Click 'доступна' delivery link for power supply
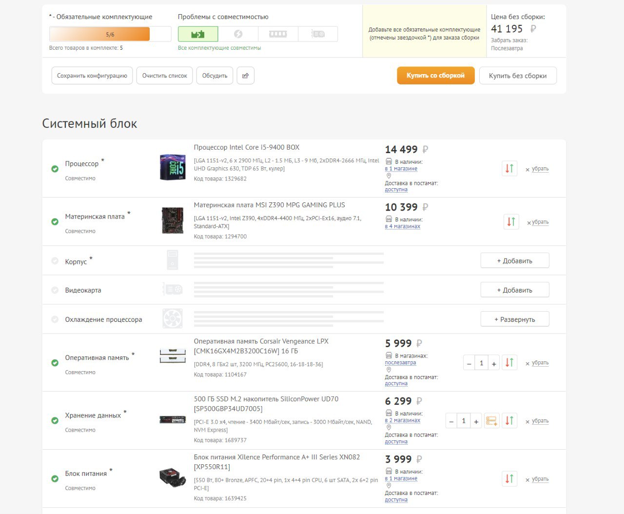The width and height of the screenshot is (624, 514). [x=396, y=500]
